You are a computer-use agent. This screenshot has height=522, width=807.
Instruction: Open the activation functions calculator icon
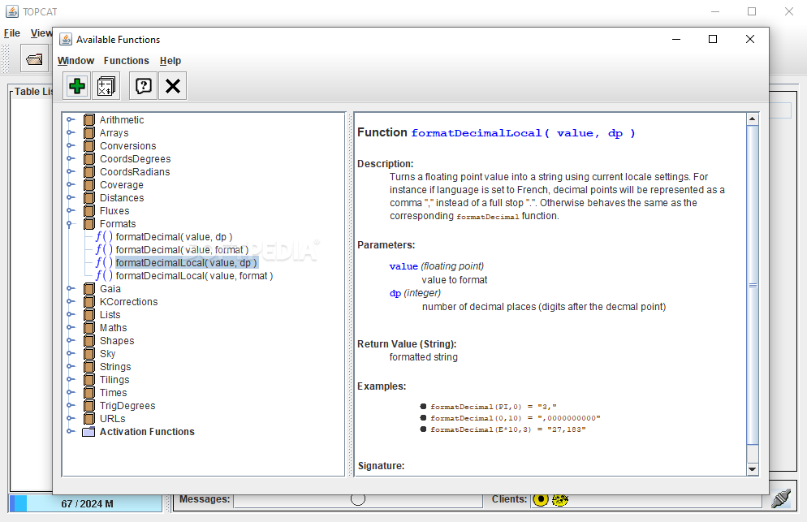(x=106, y=85)
